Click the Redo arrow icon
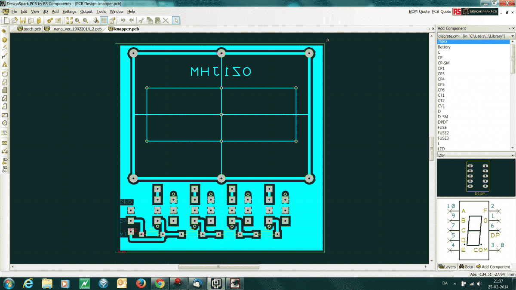The height and width of the screenshot is (290, 516). (x=132, y=20)
